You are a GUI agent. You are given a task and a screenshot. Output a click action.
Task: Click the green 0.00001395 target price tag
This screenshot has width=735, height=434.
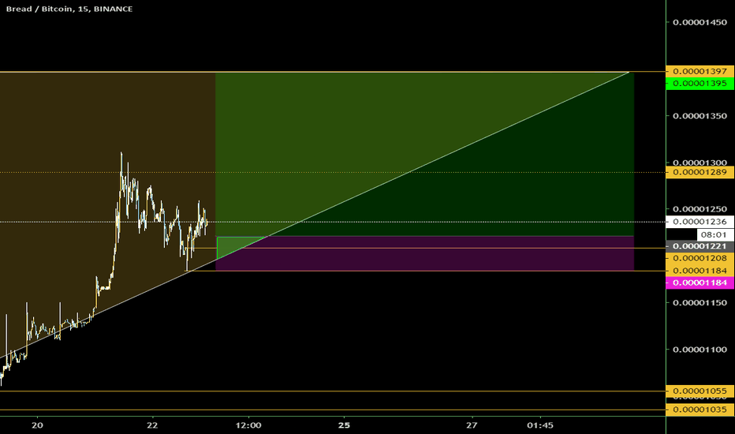coord(700,84)
